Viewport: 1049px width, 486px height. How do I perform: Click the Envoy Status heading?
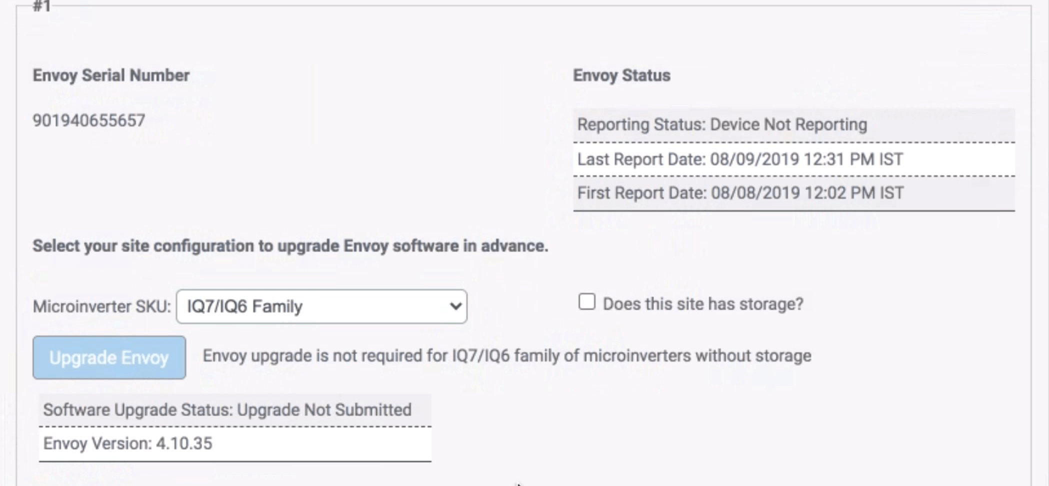click(x=621, y=75)
